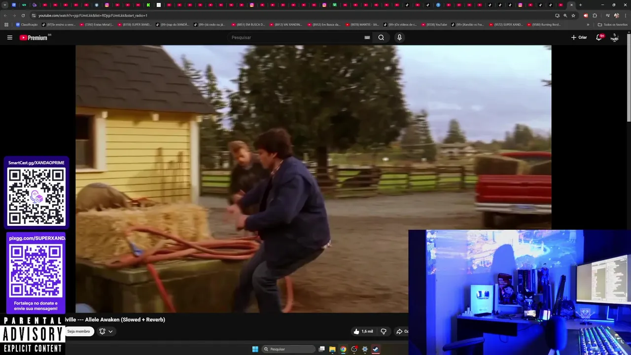Share the video with the arrow button

[401, 331]
